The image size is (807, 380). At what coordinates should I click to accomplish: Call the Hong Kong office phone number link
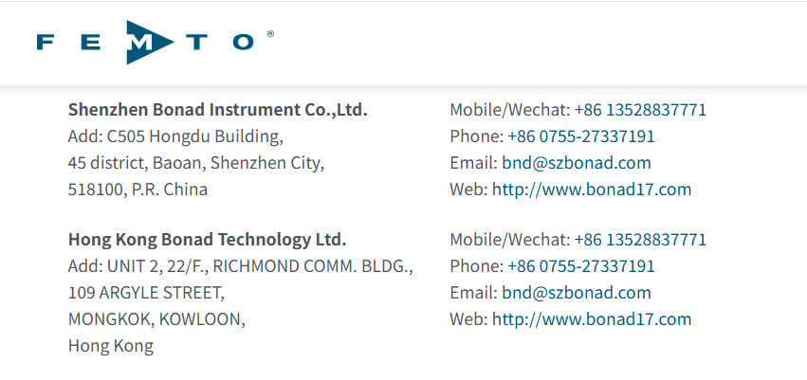(581, 266)
